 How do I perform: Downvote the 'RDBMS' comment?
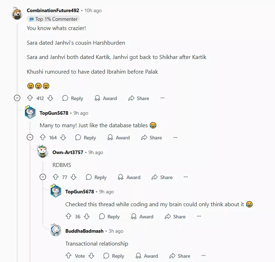(x=74, y=177)
